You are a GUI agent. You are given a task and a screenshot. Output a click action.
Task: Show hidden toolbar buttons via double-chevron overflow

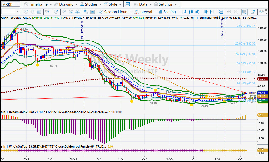266,10
